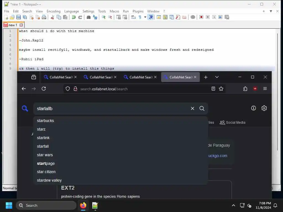Select the "starbucks" suggestion
Screen dimensions: 283x212
(120, 121)
